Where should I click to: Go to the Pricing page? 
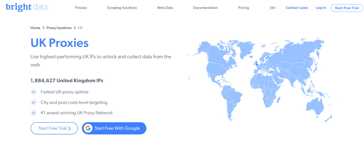(x=244, y=8)
